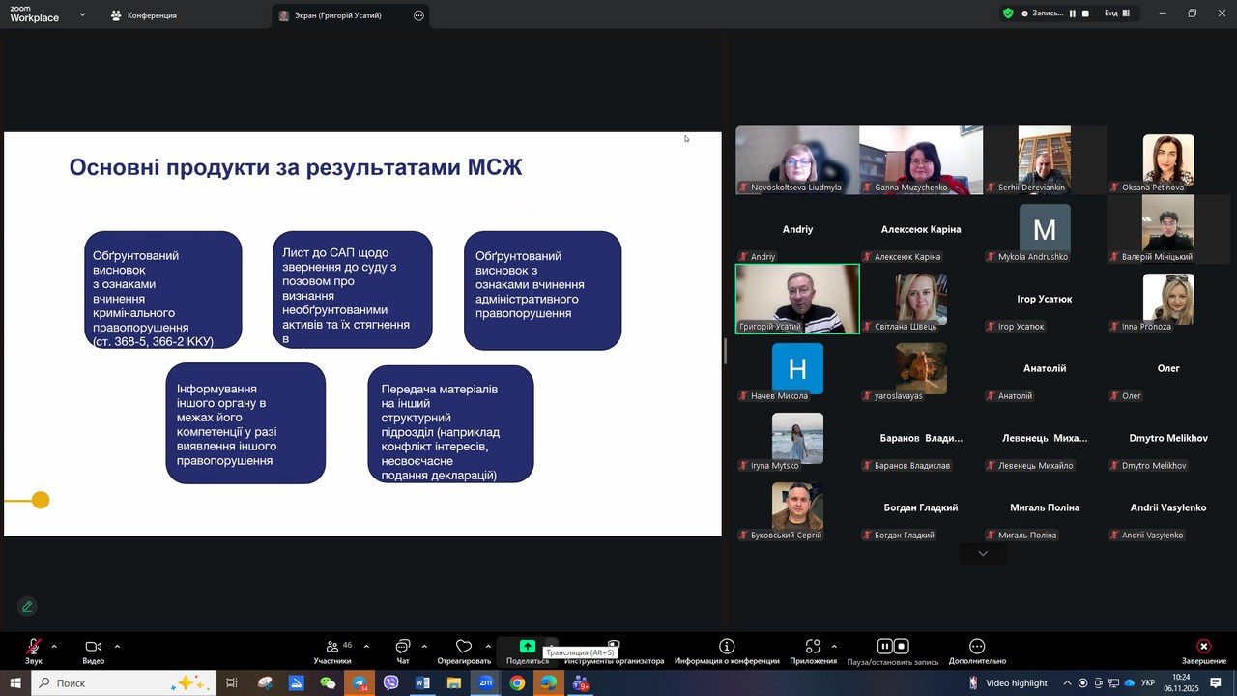The width and height of the screenshot is (1237, 696).
Task: Expand video options arrow next to Видео
Action: (x=117, y=647)
